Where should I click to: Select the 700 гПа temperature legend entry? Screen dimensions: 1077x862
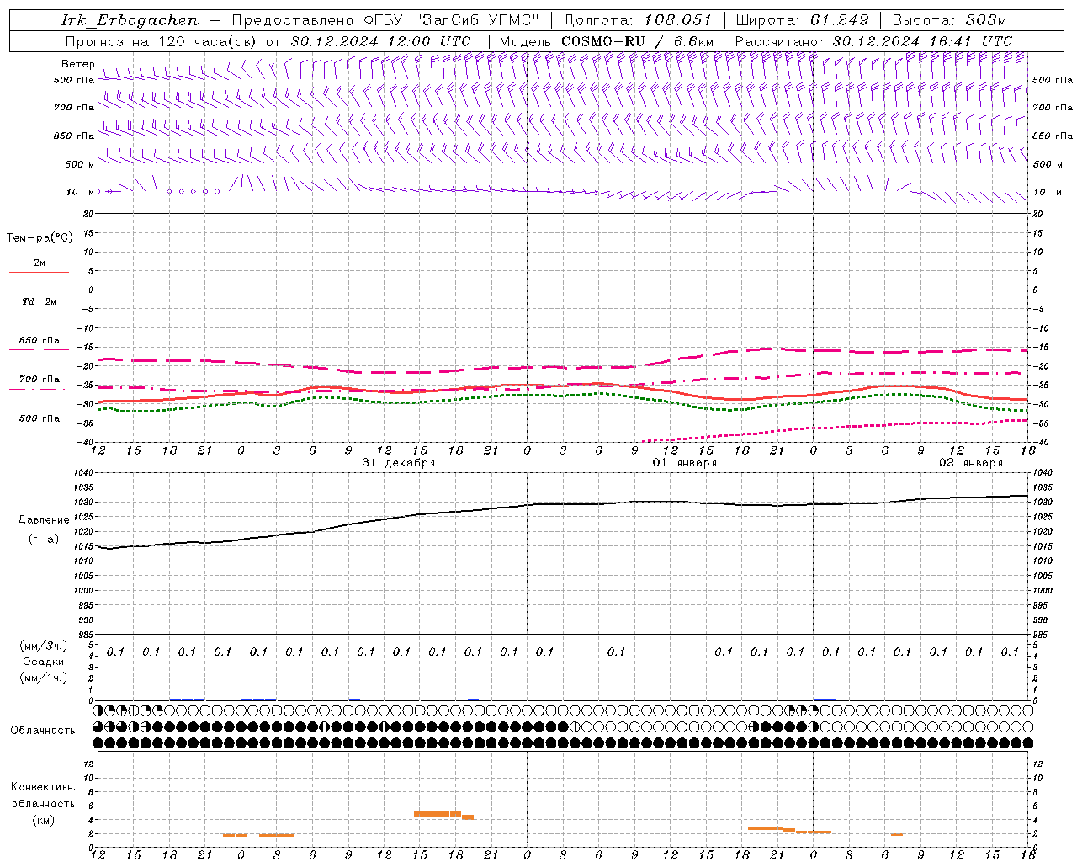[39, 380]
